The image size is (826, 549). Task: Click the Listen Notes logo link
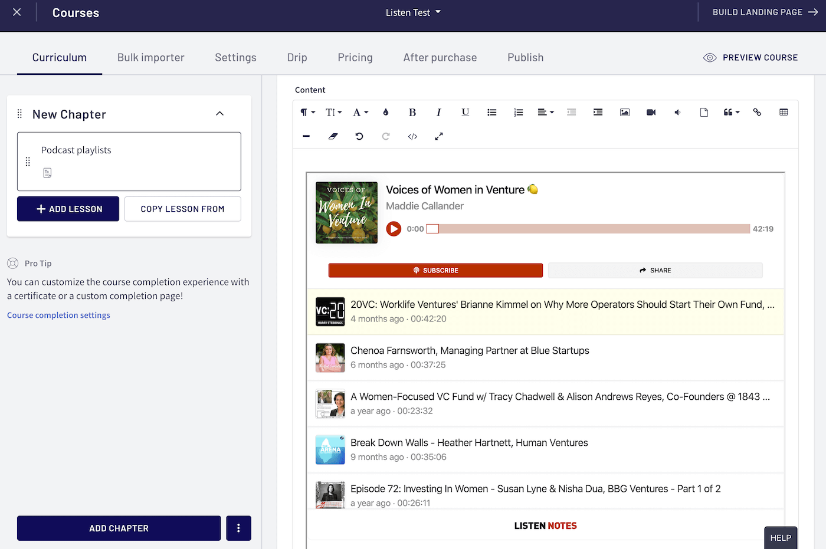tap(546, 526)
